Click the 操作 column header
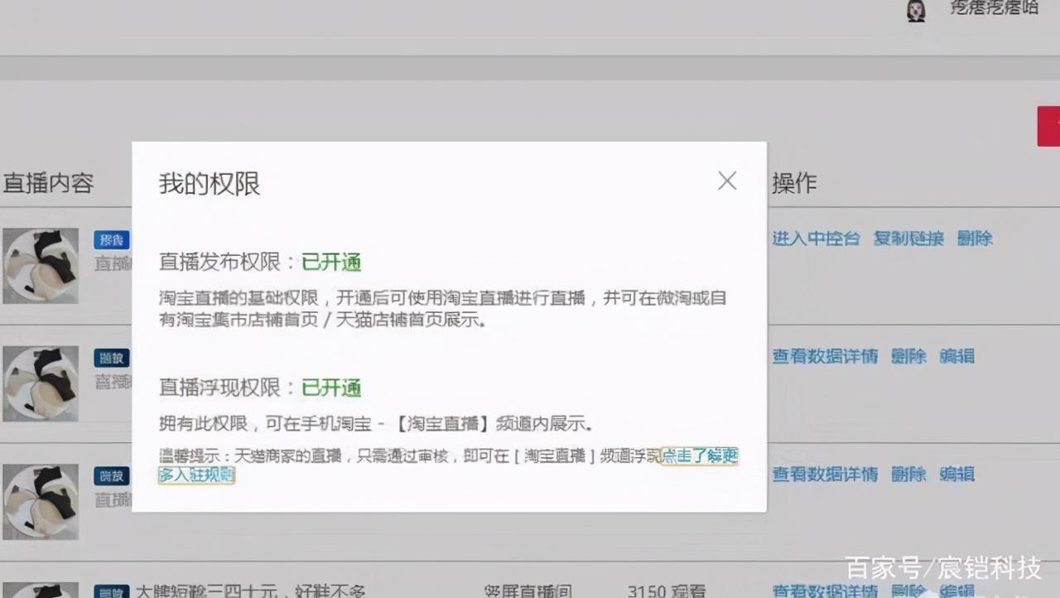The image size is (1060, 598). pyautogui.click(x=794, y=184)
